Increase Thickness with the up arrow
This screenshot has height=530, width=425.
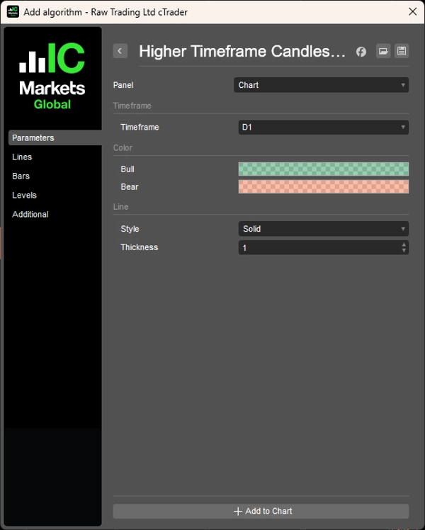click(404, 244)
